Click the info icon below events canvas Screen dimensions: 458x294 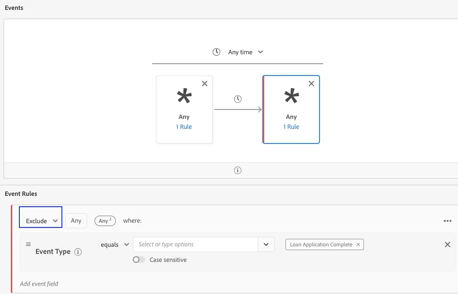point(238,170)
